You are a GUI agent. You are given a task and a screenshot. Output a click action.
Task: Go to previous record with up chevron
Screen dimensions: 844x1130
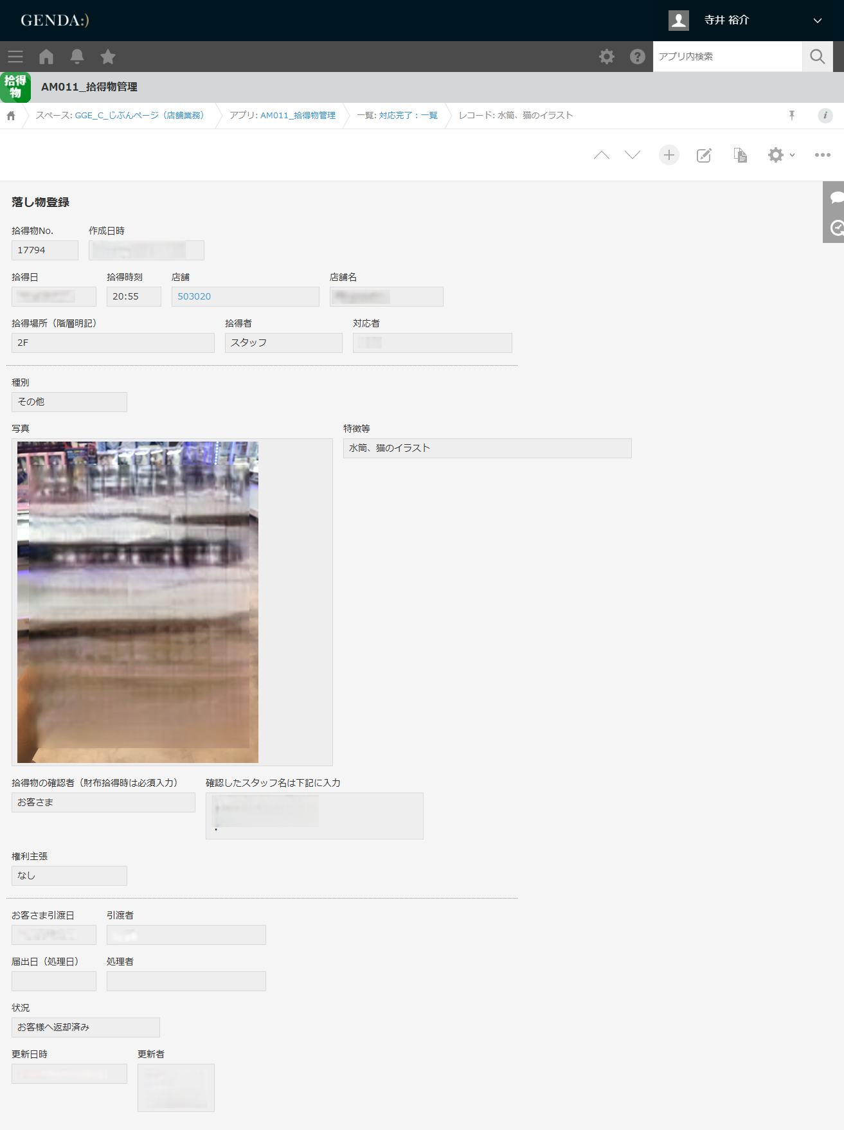click(601, 155)
